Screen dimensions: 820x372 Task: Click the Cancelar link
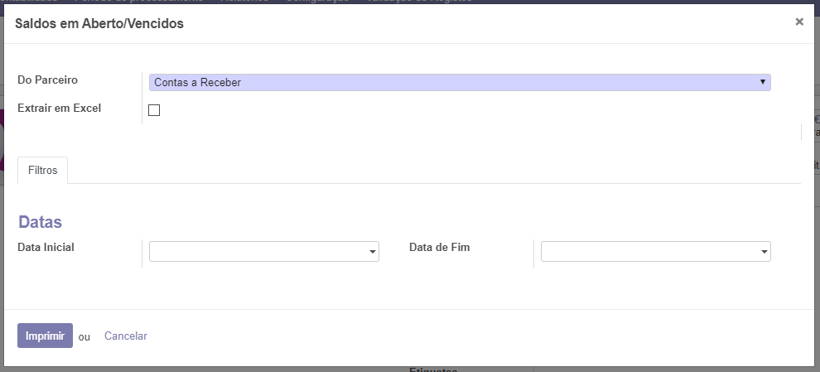[x=125, y=336]
